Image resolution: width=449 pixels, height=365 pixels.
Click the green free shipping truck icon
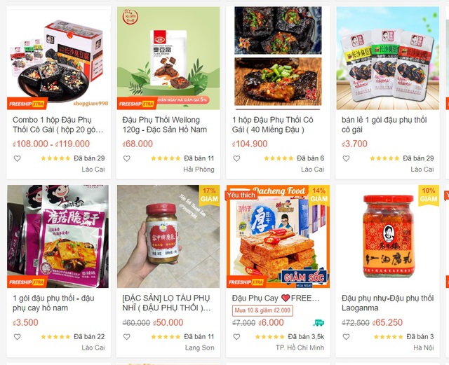point(319,323)
